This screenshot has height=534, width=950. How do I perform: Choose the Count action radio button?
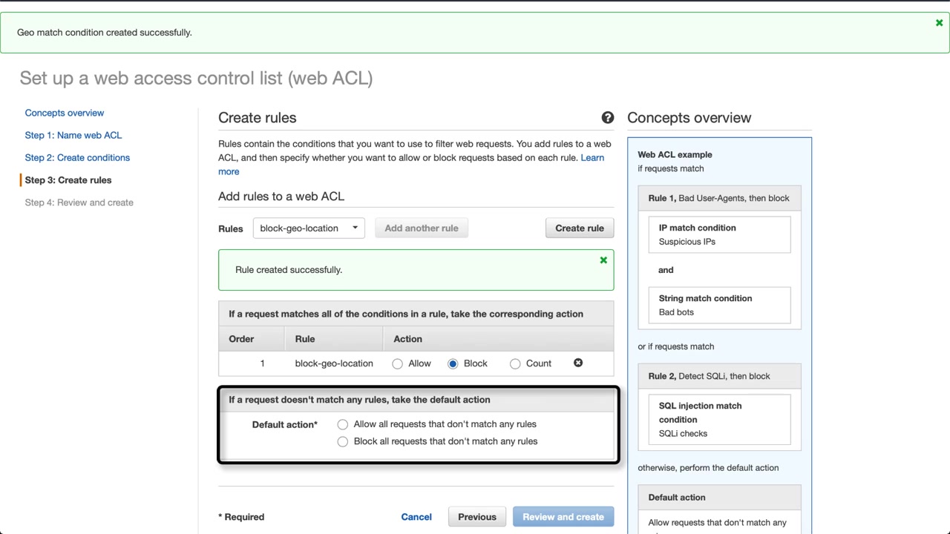[515, 363]
